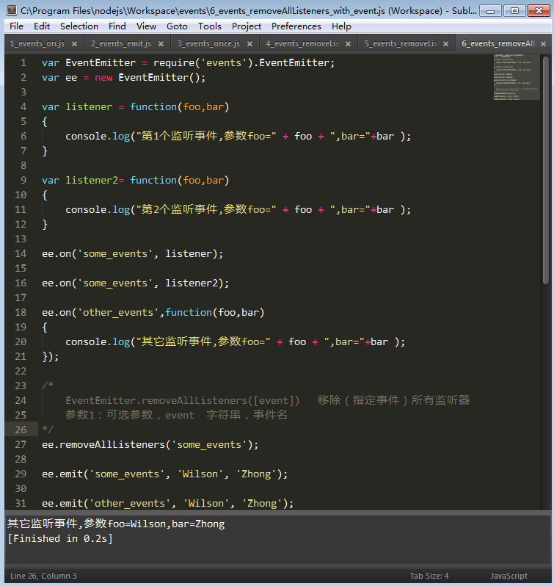
Task: Click the word require on line 1
Action: pyautogui.click(x=174, y=63)
